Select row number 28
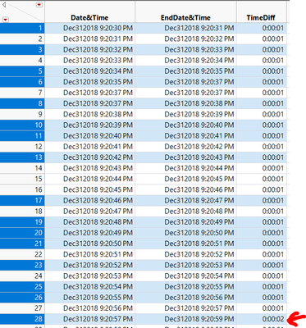The height and width of the screenshot is (328, 306). tap(22, 319)
